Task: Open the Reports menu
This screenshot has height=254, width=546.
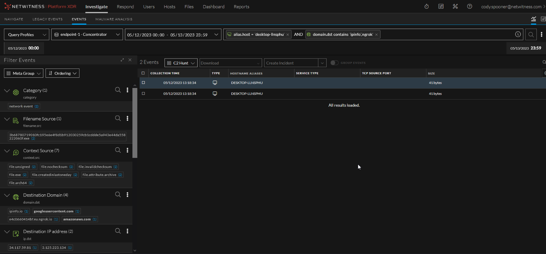Action: pyautogui.click(x=242, y=6)
